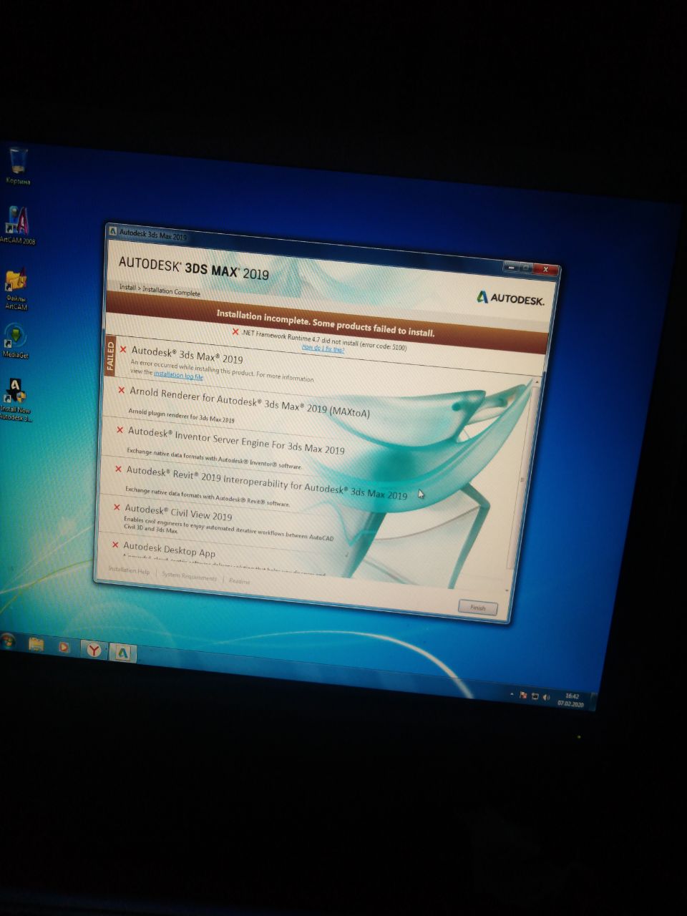687x916 pixels.
Task: Click the red X beside Autodesk Desktop App
Action: [x=115, y=545]
